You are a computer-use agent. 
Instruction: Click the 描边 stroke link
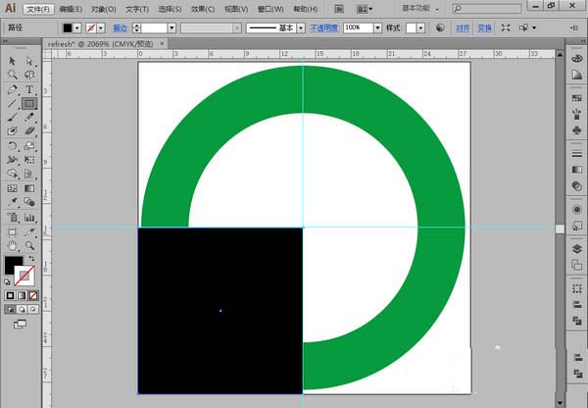[x=120, y=27]
